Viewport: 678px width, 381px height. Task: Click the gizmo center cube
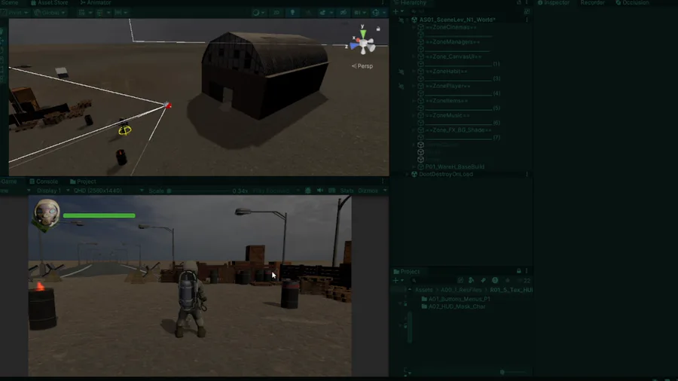[365, 44]
